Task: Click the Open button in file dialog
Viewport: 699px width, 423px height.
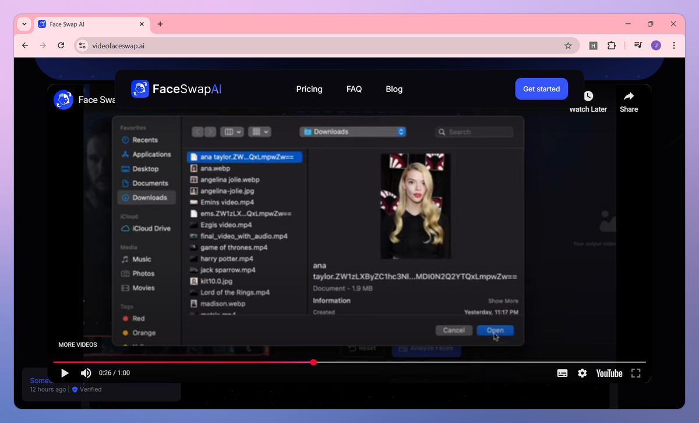Action: point(495,330)
